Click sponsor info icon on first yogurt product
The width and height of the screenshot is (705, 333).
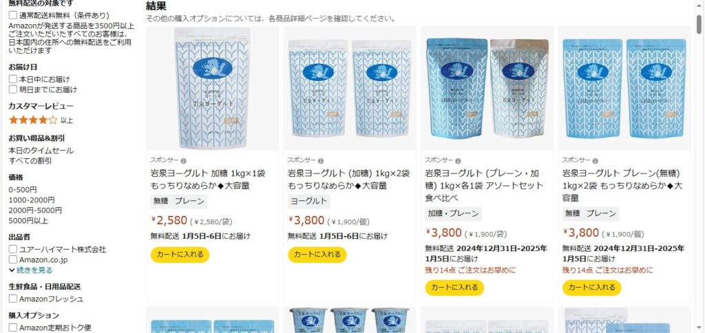click(183, 161)
